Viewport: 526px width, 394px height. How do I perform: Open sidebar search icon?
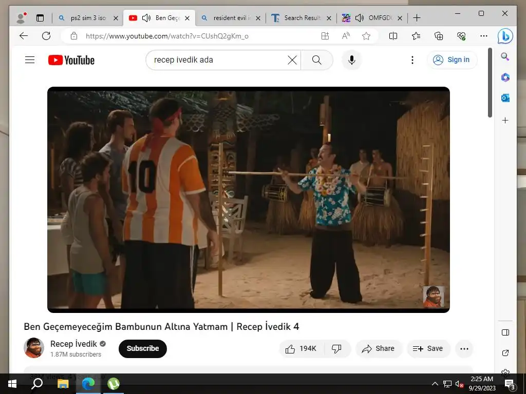tap(505, 56)
